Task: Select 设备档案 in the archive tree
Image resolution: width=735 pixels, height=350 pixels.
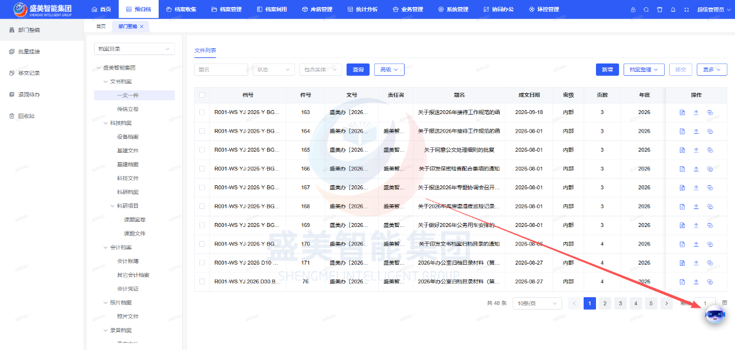Action: pyautogui.click(x=128, y=137)
